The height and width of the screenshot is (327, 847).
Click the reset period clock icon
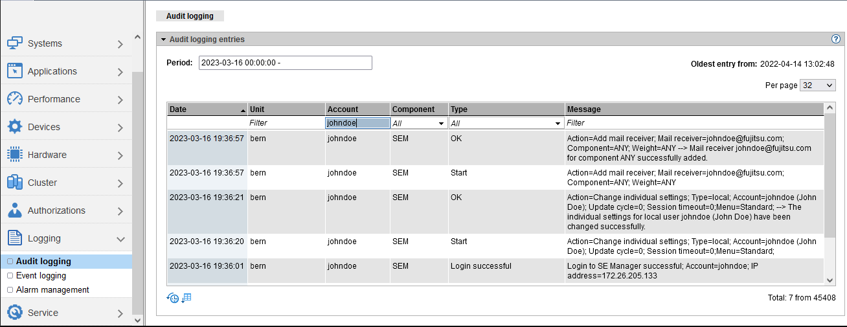pyautogui.click(x=173, y=298)
